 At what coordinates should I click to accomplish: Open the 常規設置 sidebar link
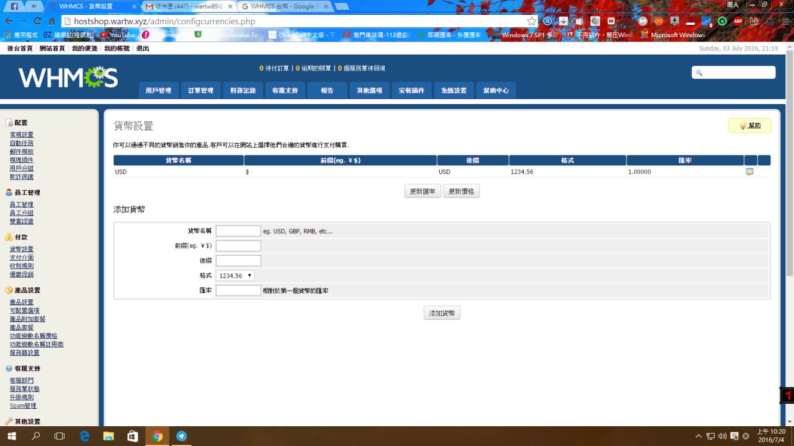pyautogui.click(x=22, y=134)
